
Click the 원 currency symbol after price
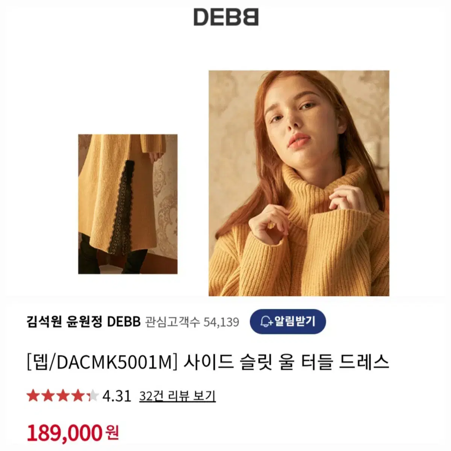[x=112, y=433]
